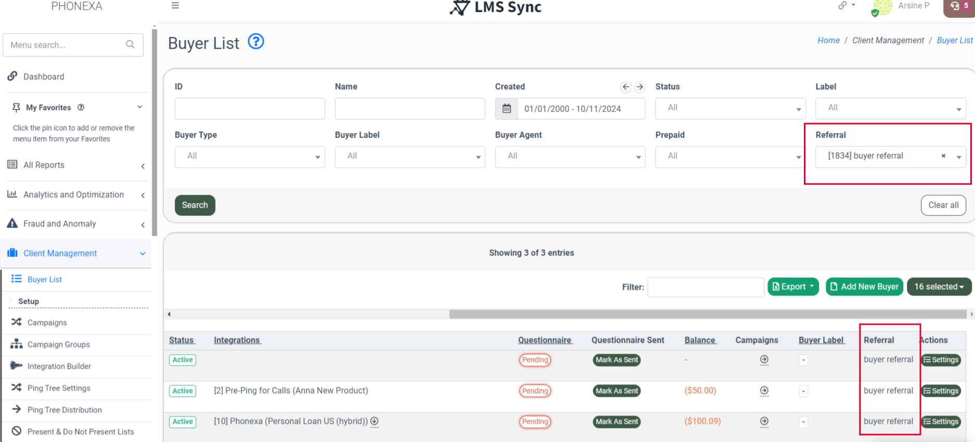Click the Search button
975x442 pixels.
(195, 205)
